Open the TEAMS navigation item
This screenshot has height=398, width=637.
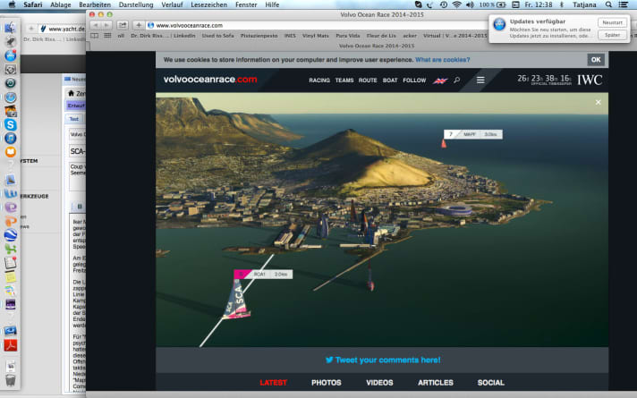click(344, 80)
